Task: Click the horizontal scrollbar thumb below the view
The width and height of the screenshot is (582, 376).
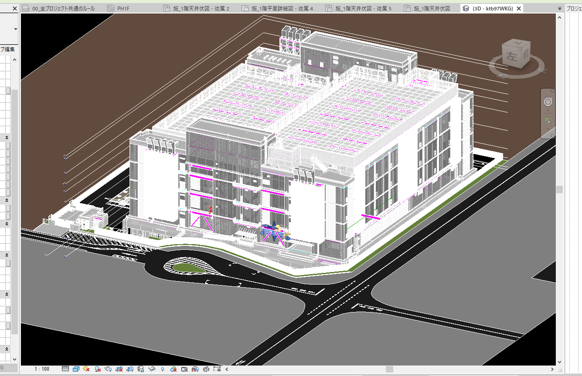Action: pos(389,369)
